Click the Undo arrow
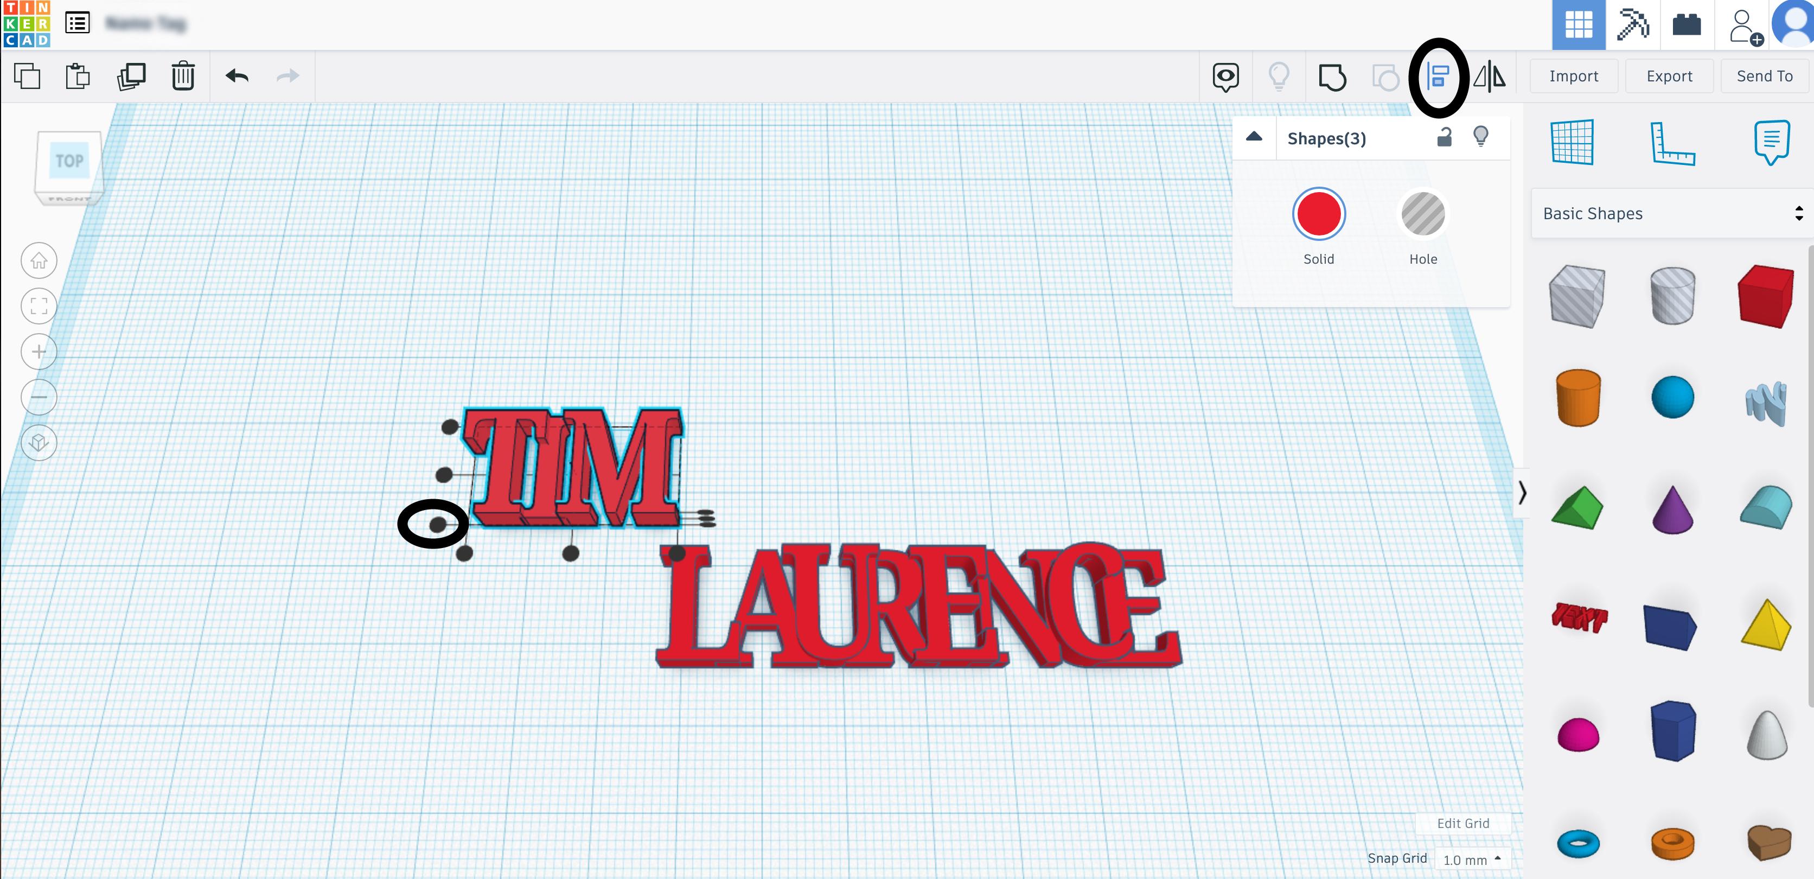Screen dimensions: 1814x879 pos(237,76)
